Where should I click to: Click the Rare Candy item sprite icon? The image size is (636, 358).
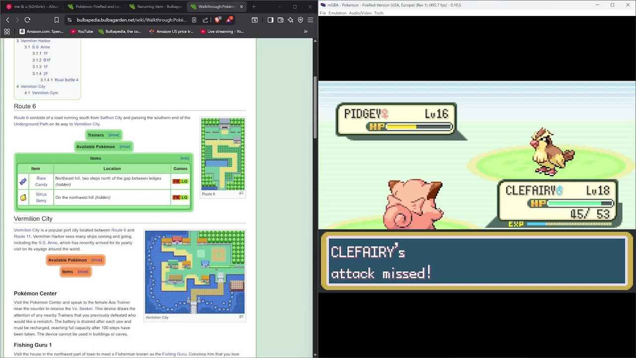[23, 181]
